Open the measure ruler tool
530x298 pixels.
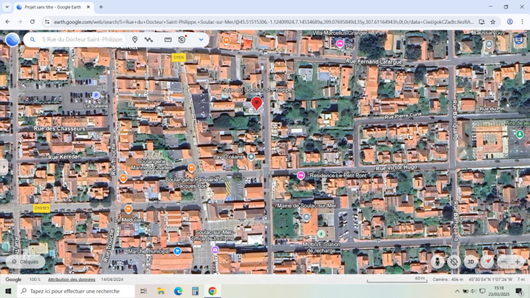coord(167,40)
